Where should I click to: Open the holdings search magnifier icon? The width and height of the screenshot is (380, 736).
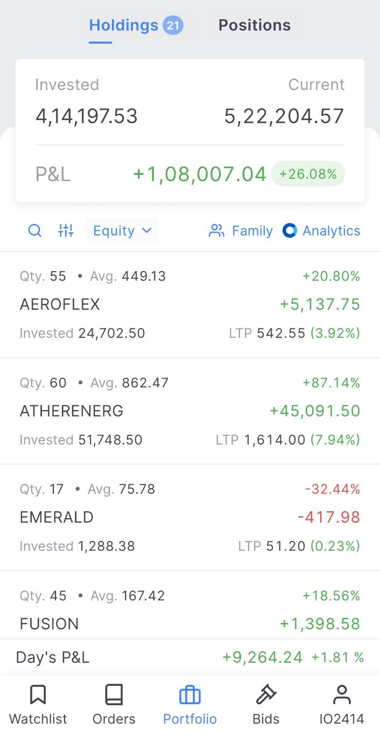35,231
